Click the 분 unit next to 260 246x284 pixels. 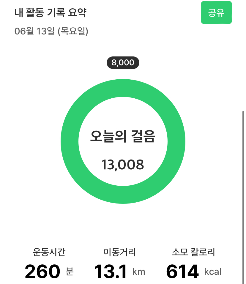tap(70, 272)
